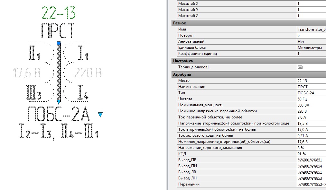The width and height of the screenshot is (326, 190).
Task: Collapse the Атрибуты section header
Action: click(x=182, y=74)
